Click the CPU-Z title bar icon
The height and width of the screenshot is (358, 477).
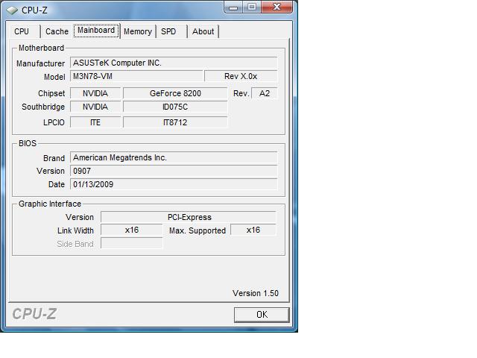point(12,10)
